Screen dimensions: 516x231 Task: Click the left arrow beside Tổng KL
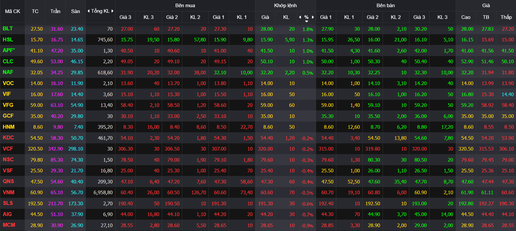(88, 11)
